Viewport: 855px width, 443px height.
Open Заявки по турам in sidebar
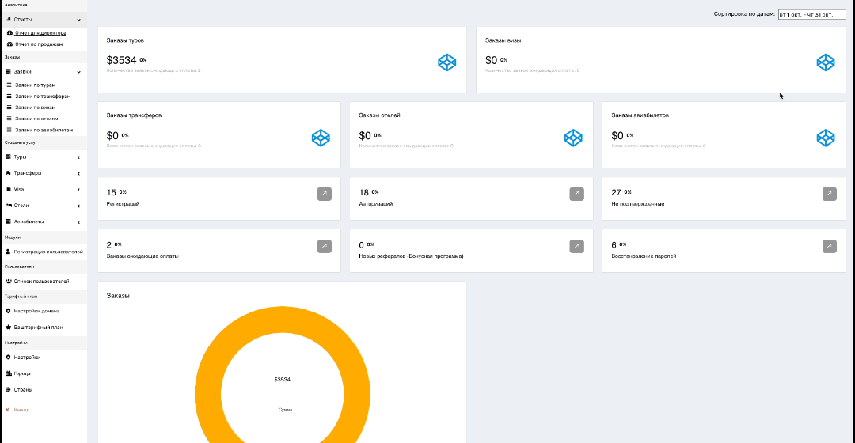[36, 85]
